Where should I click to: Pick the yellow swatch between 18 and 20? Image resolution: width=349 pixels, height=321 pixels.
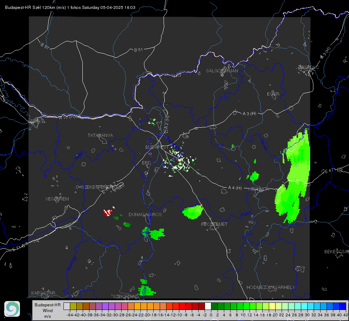coord(272,306)
